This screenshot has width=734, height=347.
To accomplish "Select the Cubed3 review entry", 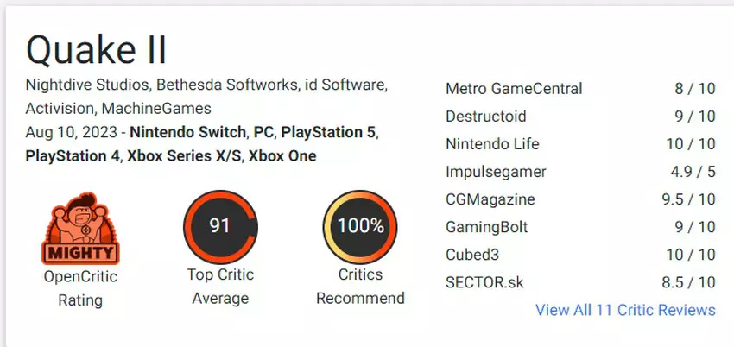I will coord(474,255).
